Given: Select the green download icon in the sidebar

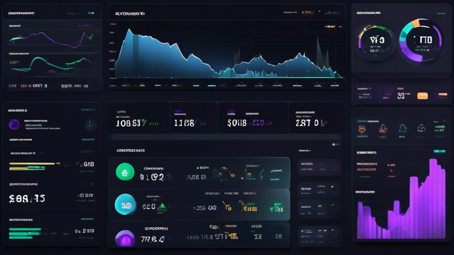Looking at the screenshot, I should [404, 128].
